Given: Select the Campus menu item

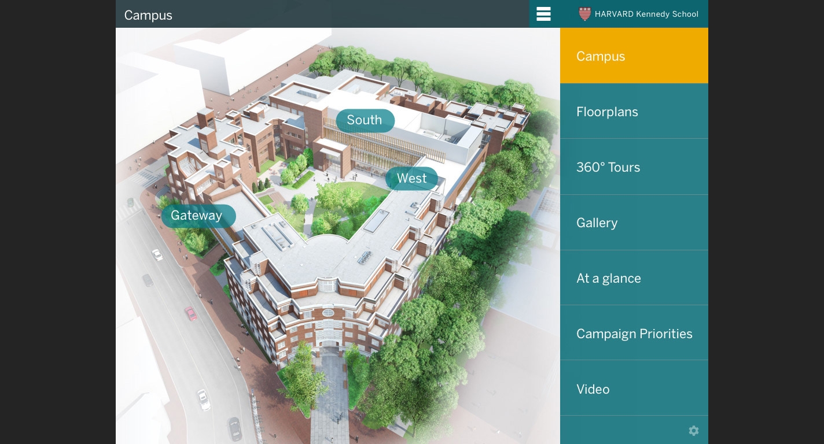Looking at the screenshot, I should [634, 55].
